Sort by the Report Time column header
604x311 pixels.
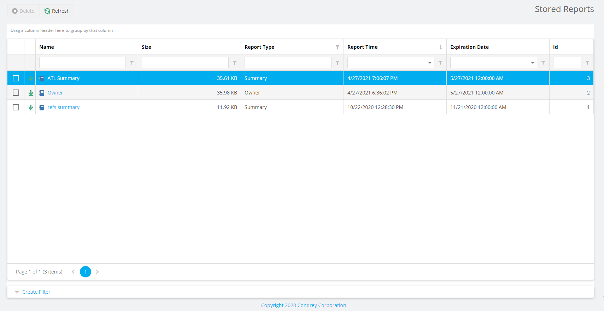[362, 47]
